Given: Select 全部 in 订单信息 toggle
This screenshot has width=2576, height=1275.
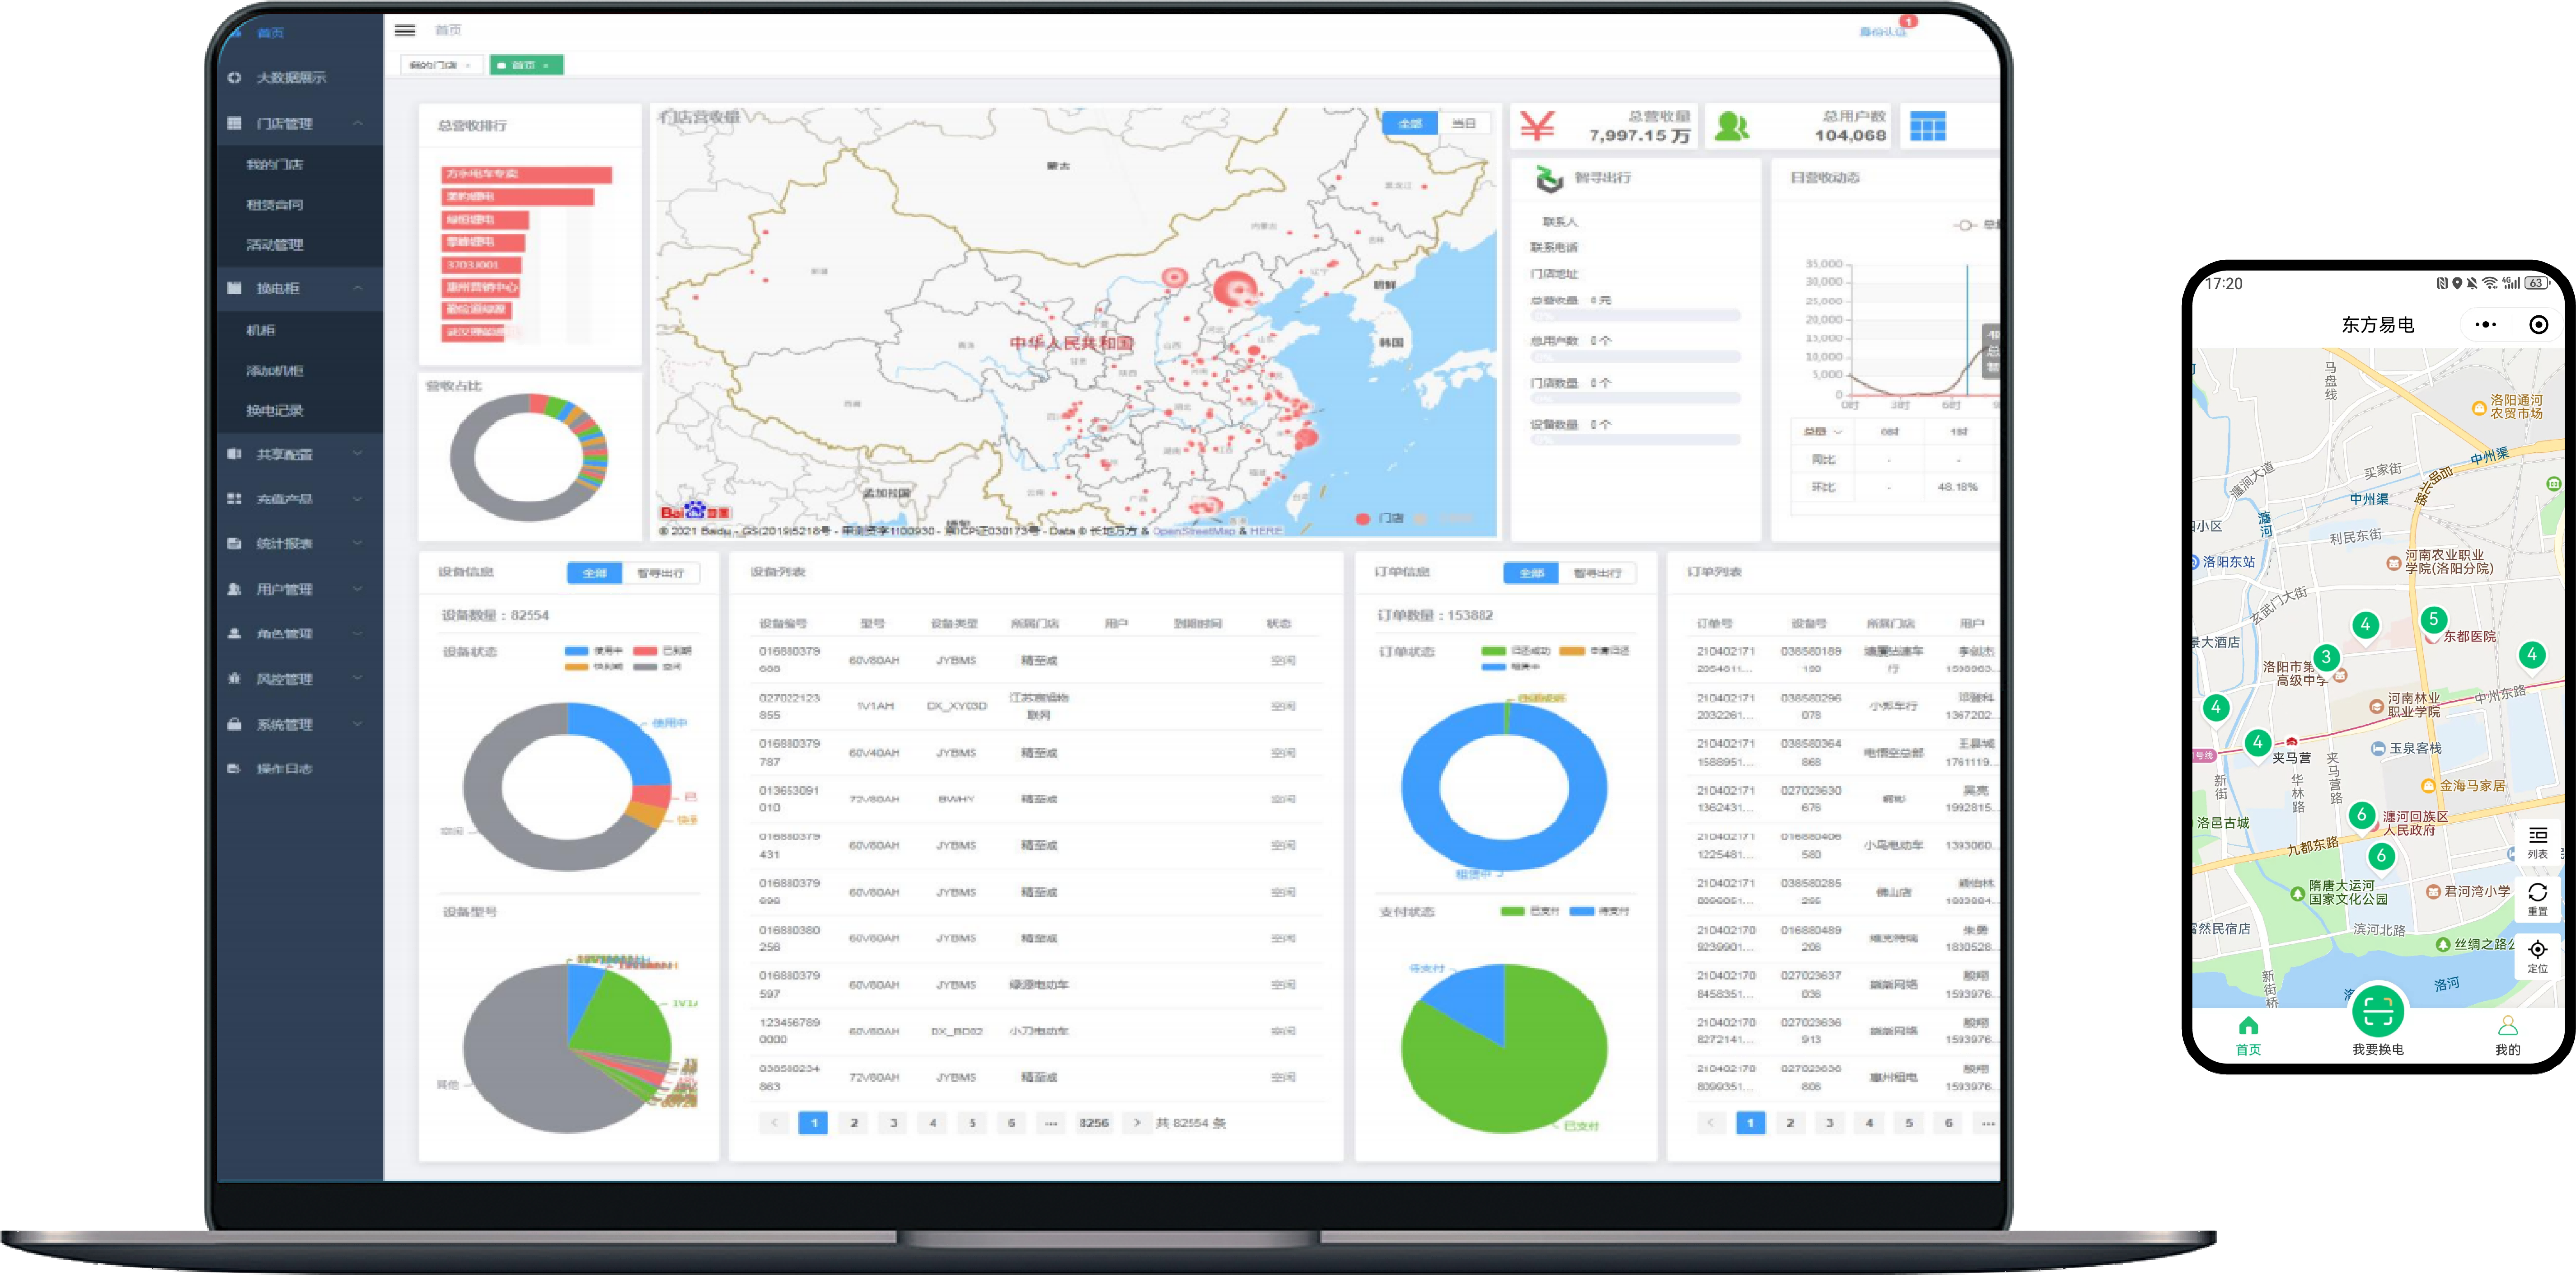Looking at the screenshot, I should coord(1530,573).
